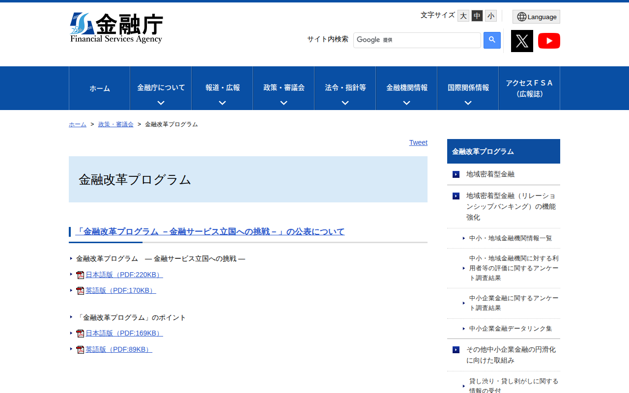Screen dimensions: 629x393
Task: Download 英語版（PDF:89KB） link
Action: [x=118, y=349]
